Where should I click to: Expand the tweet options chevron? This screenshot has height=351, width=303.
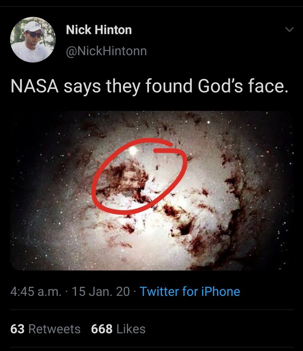[x=289, y=30]
